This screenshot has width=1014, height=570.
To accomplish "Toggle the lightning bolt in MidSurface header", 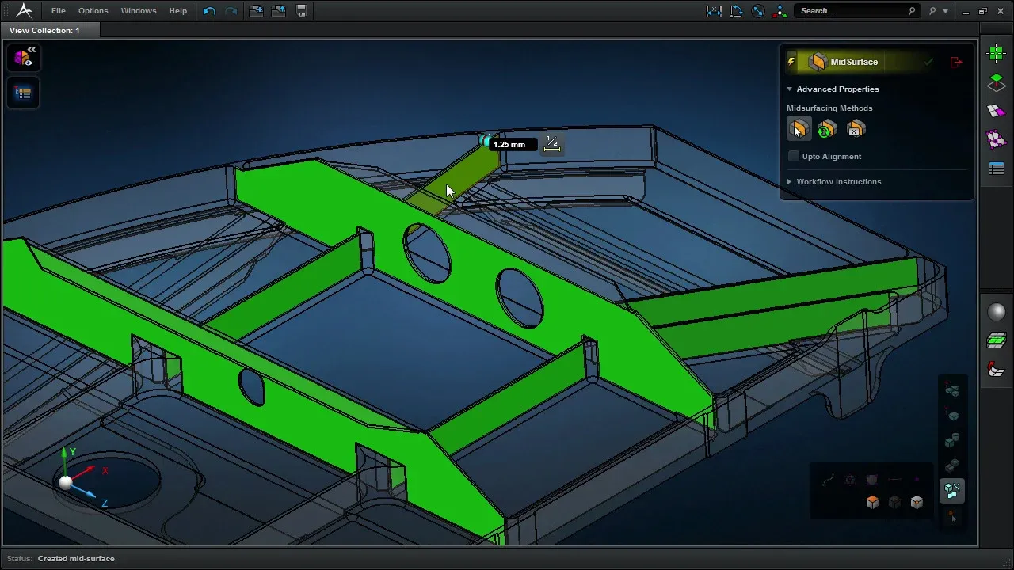I will (x=791, y=62).
